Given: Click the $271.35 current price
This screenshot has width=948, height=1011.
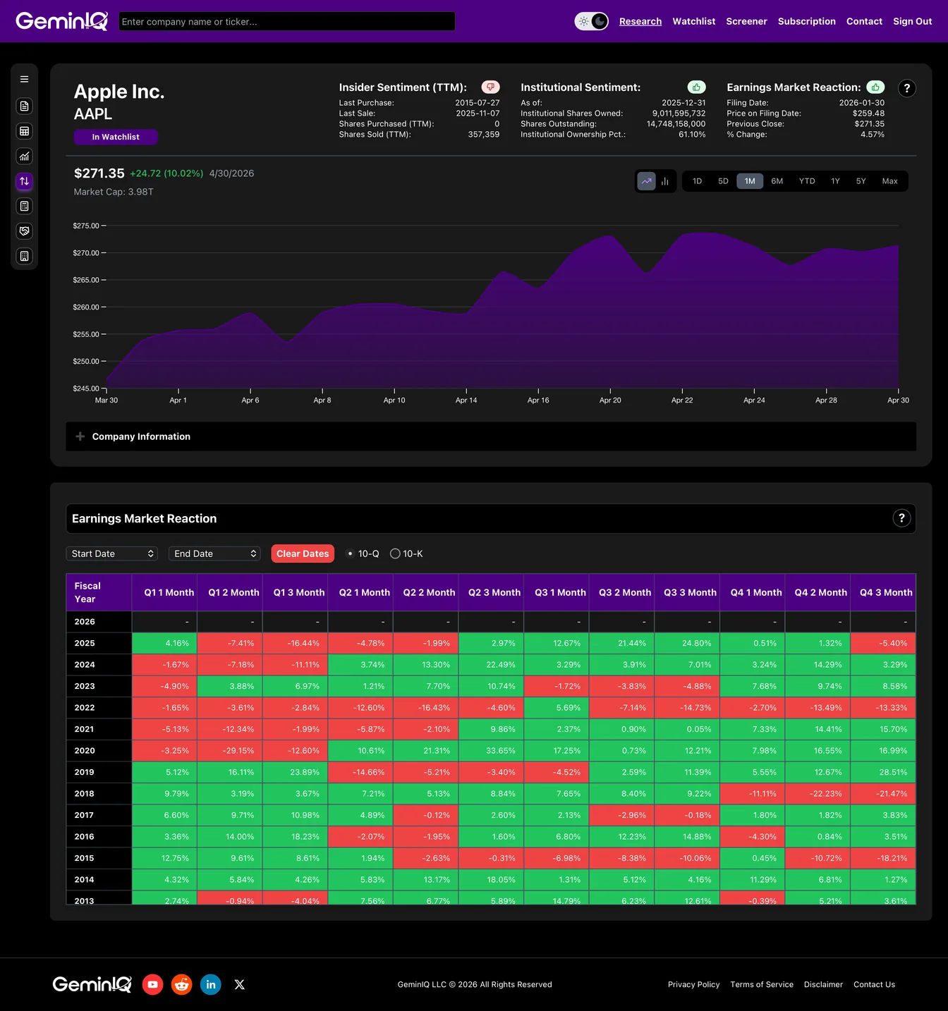Looking at the screenshot, I should [x=99, y=173].
